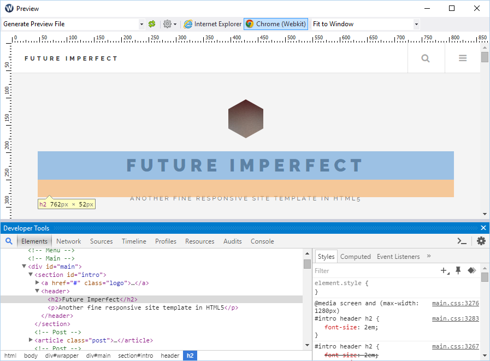This screenshot has width=490, height=361.
Task: Refresh the preview with the green reload icon
Action: pos(152,24)
